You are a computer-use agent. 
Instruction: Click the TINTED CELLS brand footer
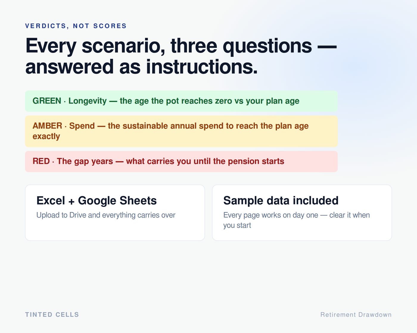pos(52,315)
